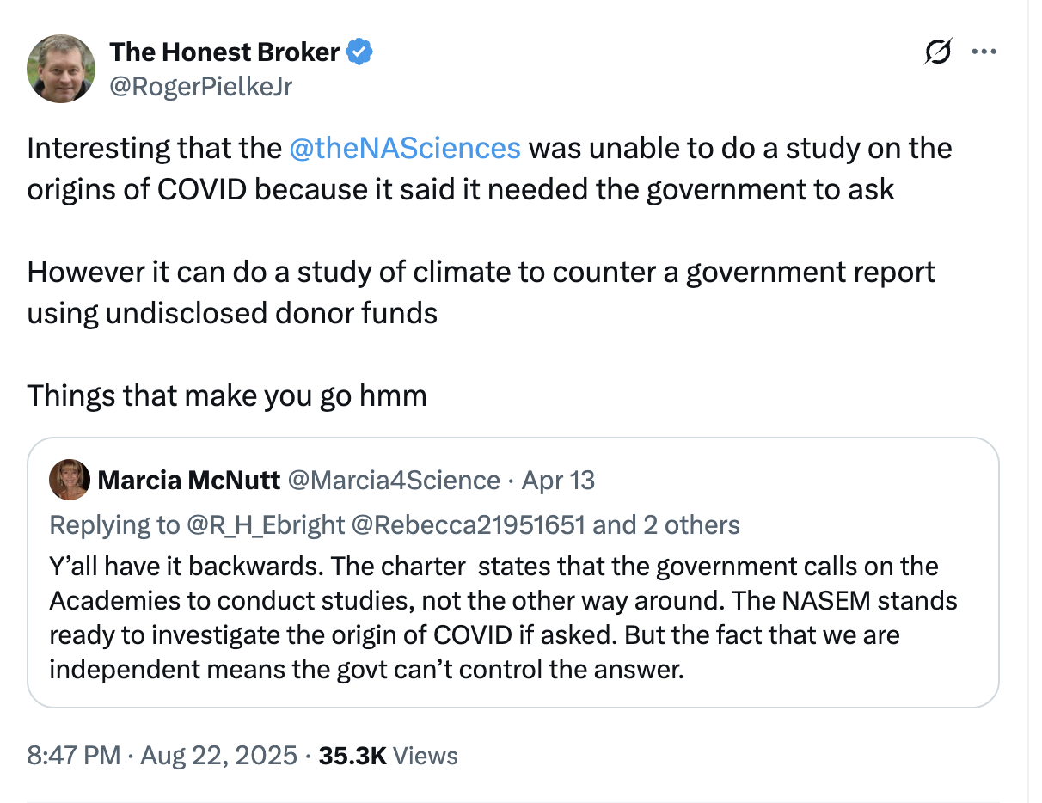Click Marcia McNutt's small avatar in quote
Viewport: 1042px width, 803px height.
(x=70, y=480)
